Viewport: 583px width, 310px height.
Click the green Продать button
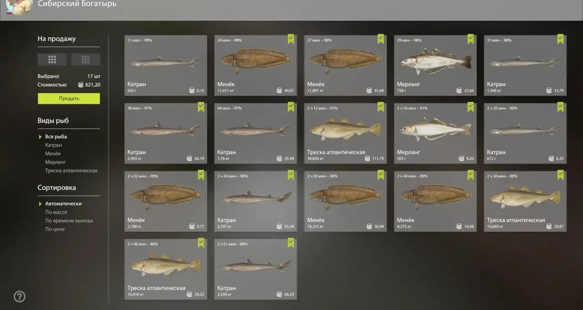tap(69, 98)
